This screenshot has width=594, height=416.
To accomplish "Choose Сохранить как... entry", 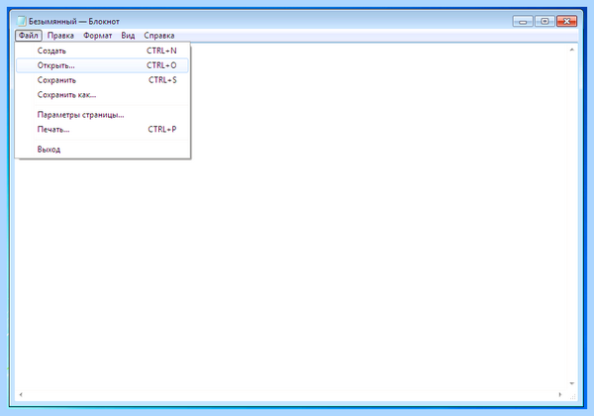I will (102, 95).
